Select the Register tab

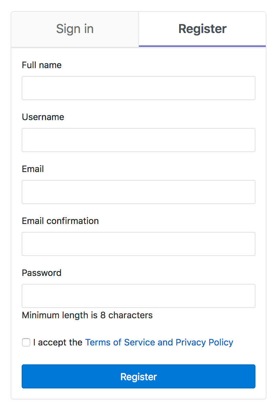click(202, 29)
